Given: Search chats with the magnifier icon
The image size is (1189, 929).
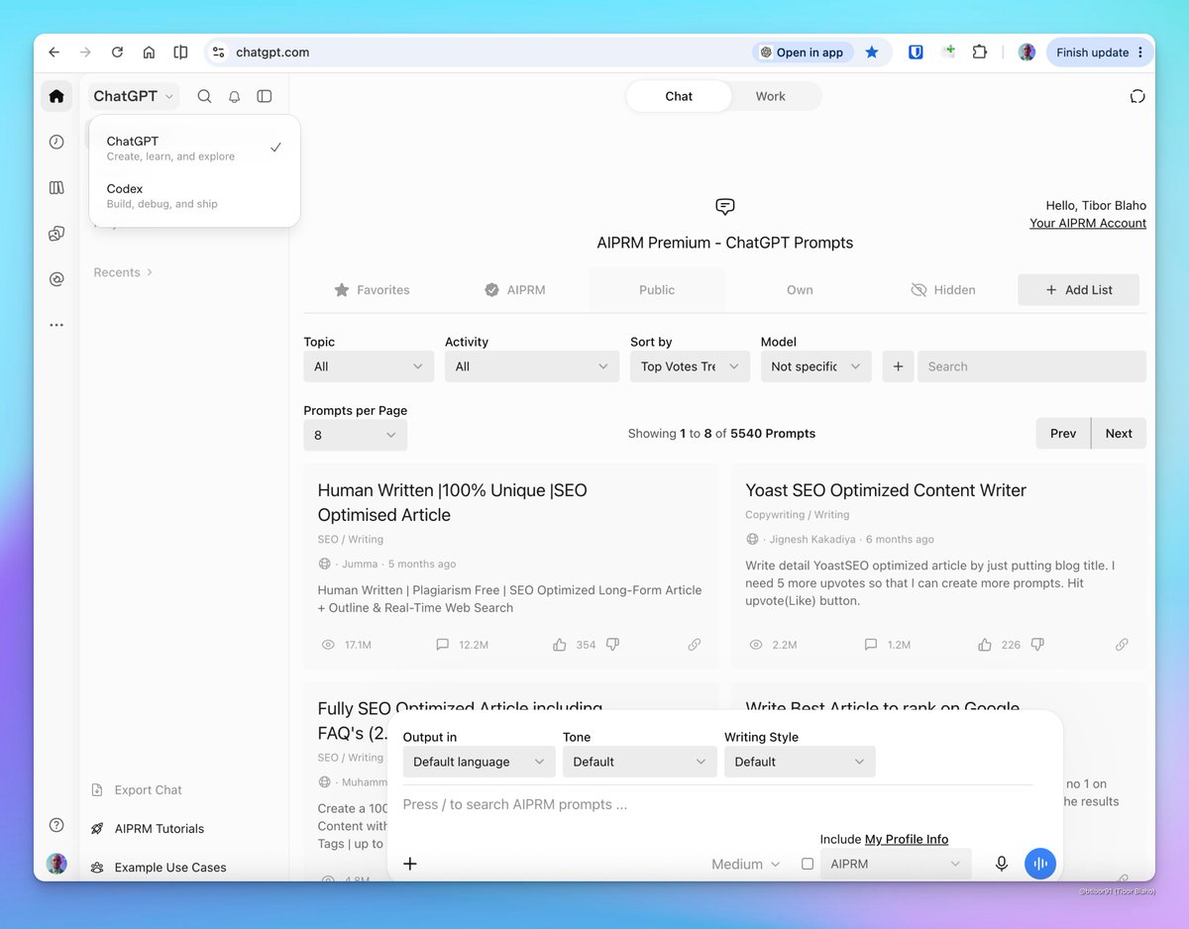Looking at the screenshot, I should pos(204,96).
